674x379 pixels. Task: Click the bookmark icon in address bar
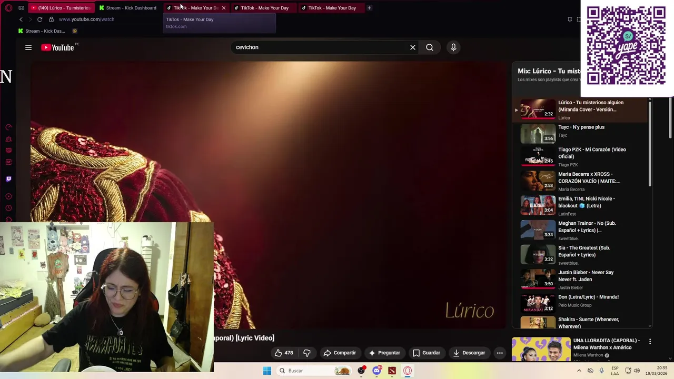[569, 19]
